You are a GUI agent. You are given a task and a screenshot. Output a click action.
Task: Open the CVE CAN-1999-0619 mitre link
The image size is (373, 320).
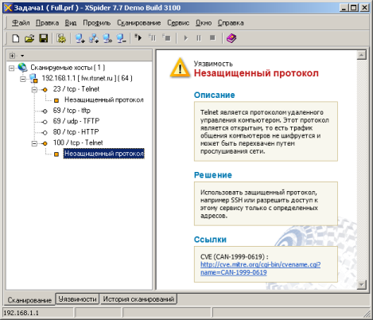point(260,268)
